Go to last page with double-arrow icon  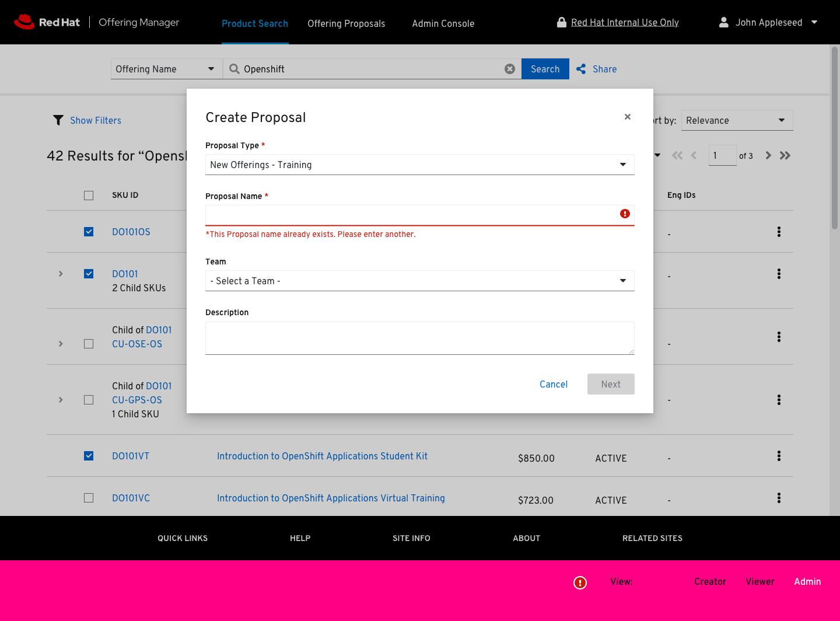(785, 155)
